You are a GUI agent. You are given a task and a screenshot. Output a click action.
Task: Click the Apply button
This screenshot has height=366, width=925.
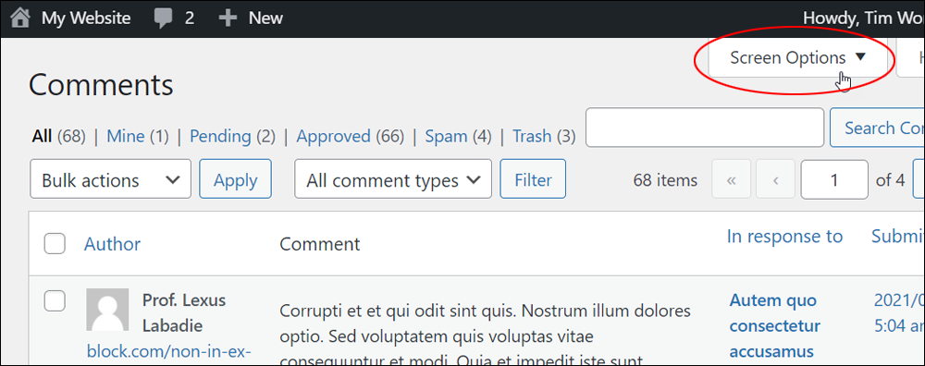[235, 179]
